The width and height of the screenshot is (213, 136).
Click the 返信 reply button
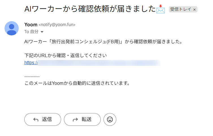click(x=43, y=119)
